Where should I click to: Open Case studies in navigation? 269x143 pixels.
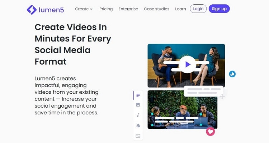click(x=157, y=9)
